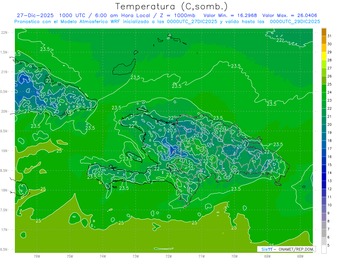The width and height of the screenshot is (337, 260).
Task: Click the 'Temperatura (C,somb.)' map title
Action: pos(172,6)
